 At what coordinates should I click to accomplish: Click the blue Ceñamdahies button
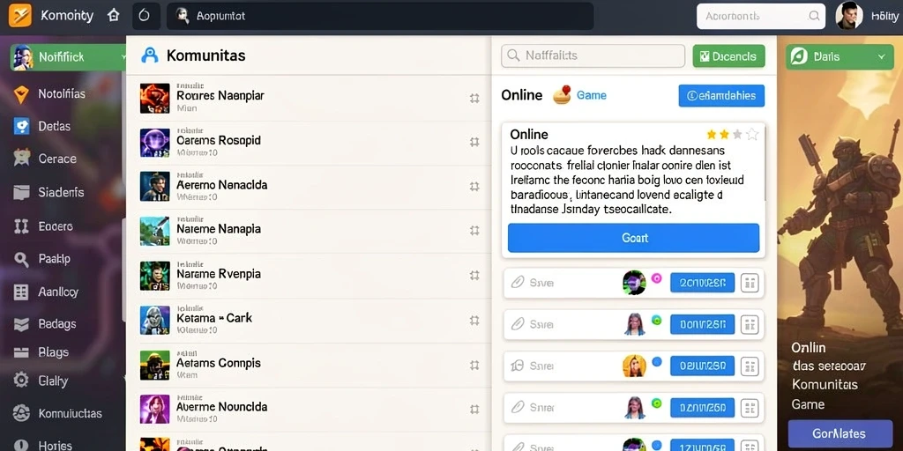click(x=721, y=95)
